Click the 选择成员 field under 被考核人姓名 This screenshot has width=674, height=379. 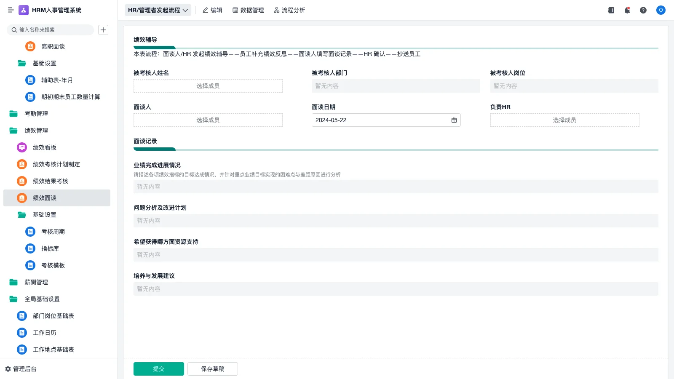208,85
